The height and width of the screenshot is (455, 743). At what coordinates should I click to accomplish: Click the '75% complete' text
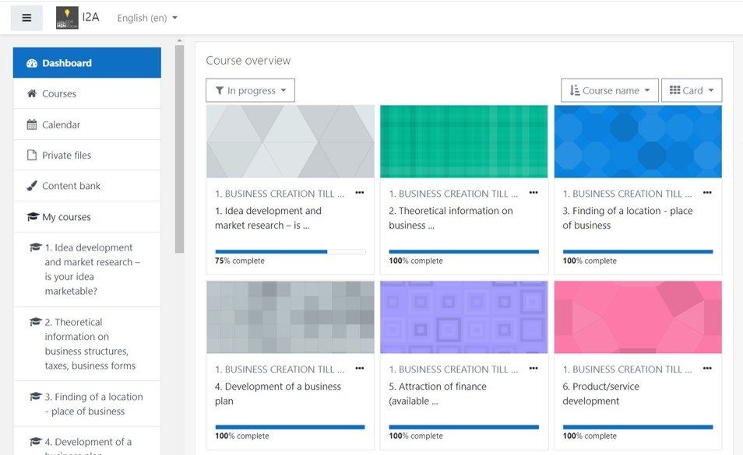240,261
